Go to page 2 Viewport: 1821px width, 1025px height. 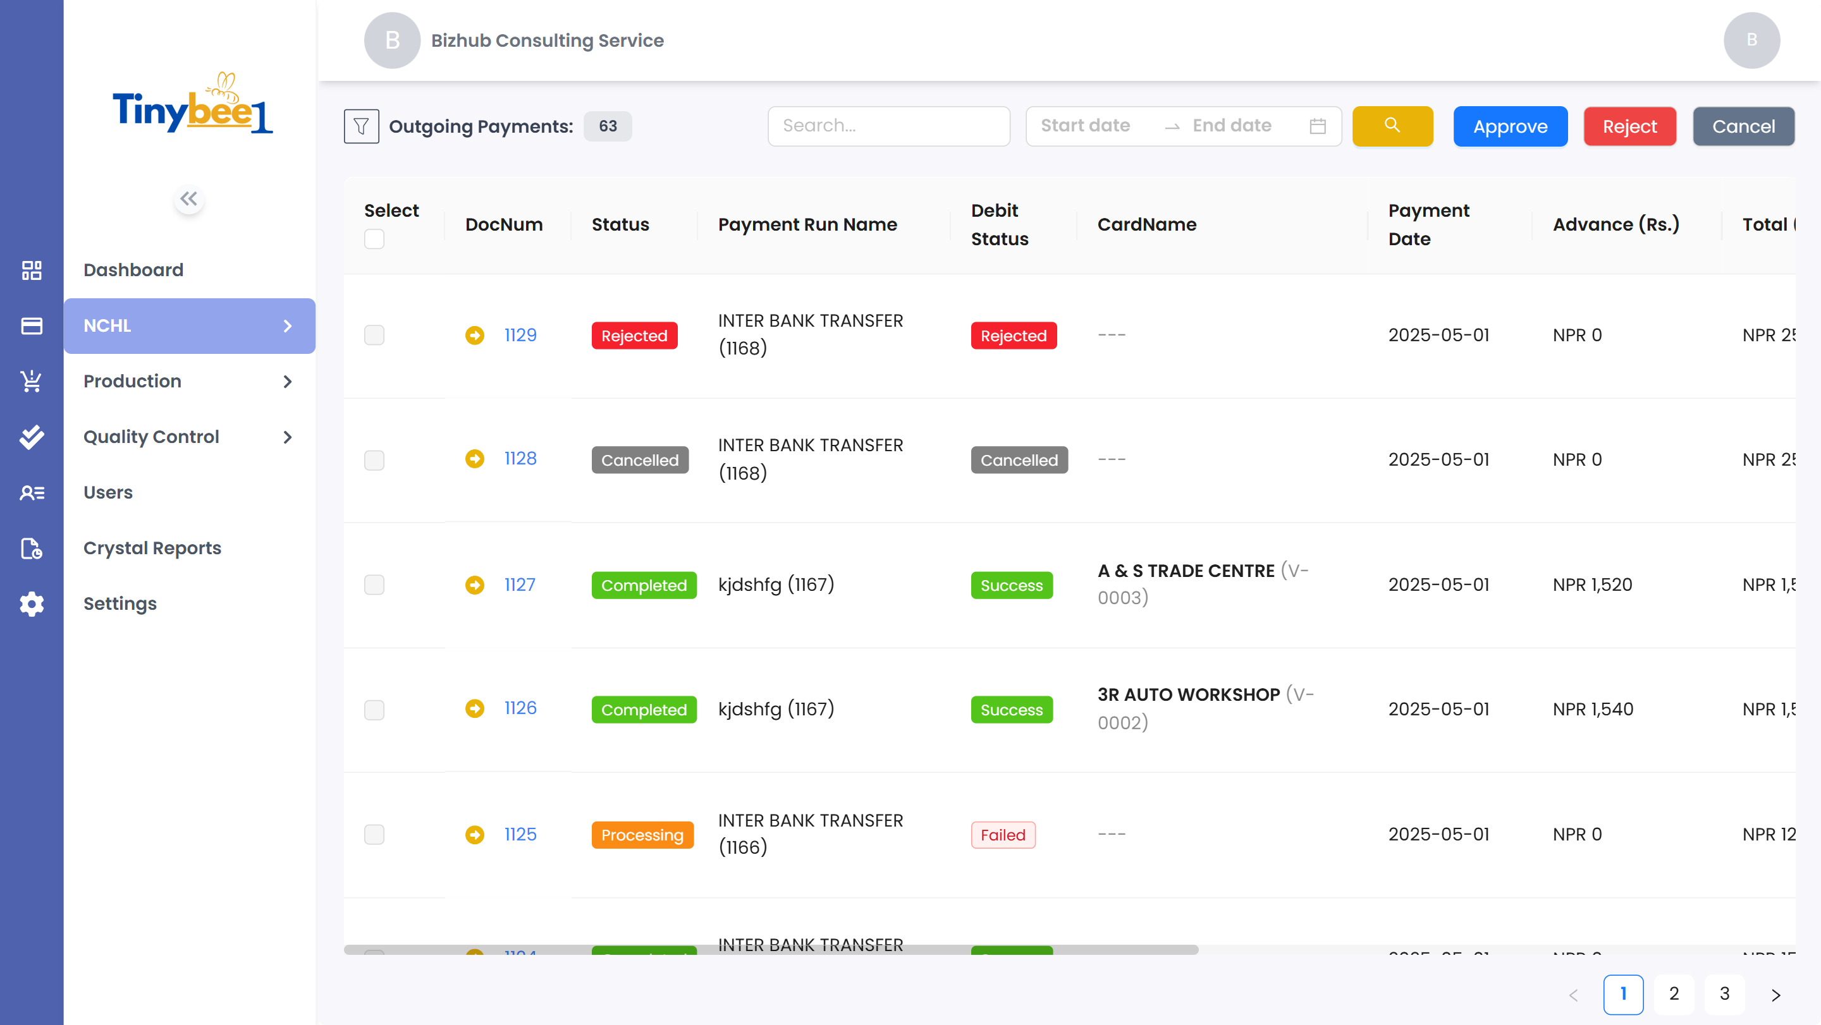(1674, 995)
